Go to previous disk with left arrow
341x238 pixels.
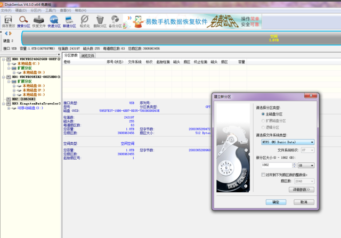[x=6, y=33]
